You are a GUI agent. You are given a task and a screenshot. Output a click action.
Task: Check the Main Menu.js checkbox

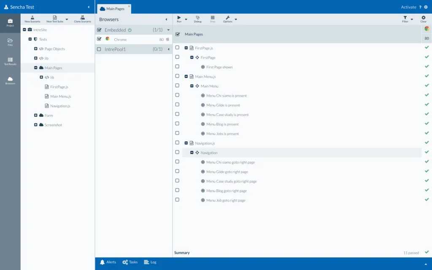(177, 76)
